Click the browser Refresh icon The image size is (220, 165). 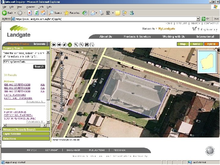coord(37,13)
